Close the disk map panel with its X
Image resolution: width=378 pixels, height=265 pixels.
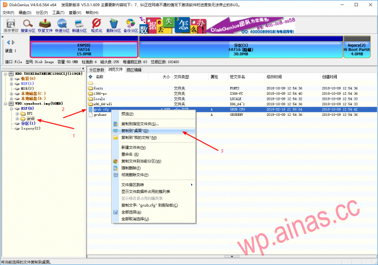pyautogui.click(x=2, y=37)
